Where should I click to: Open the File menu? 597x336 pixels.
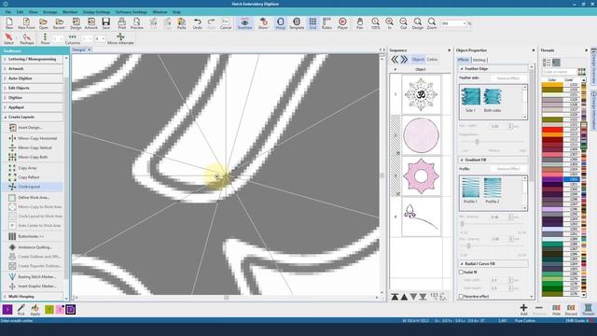tap(8, 12)
